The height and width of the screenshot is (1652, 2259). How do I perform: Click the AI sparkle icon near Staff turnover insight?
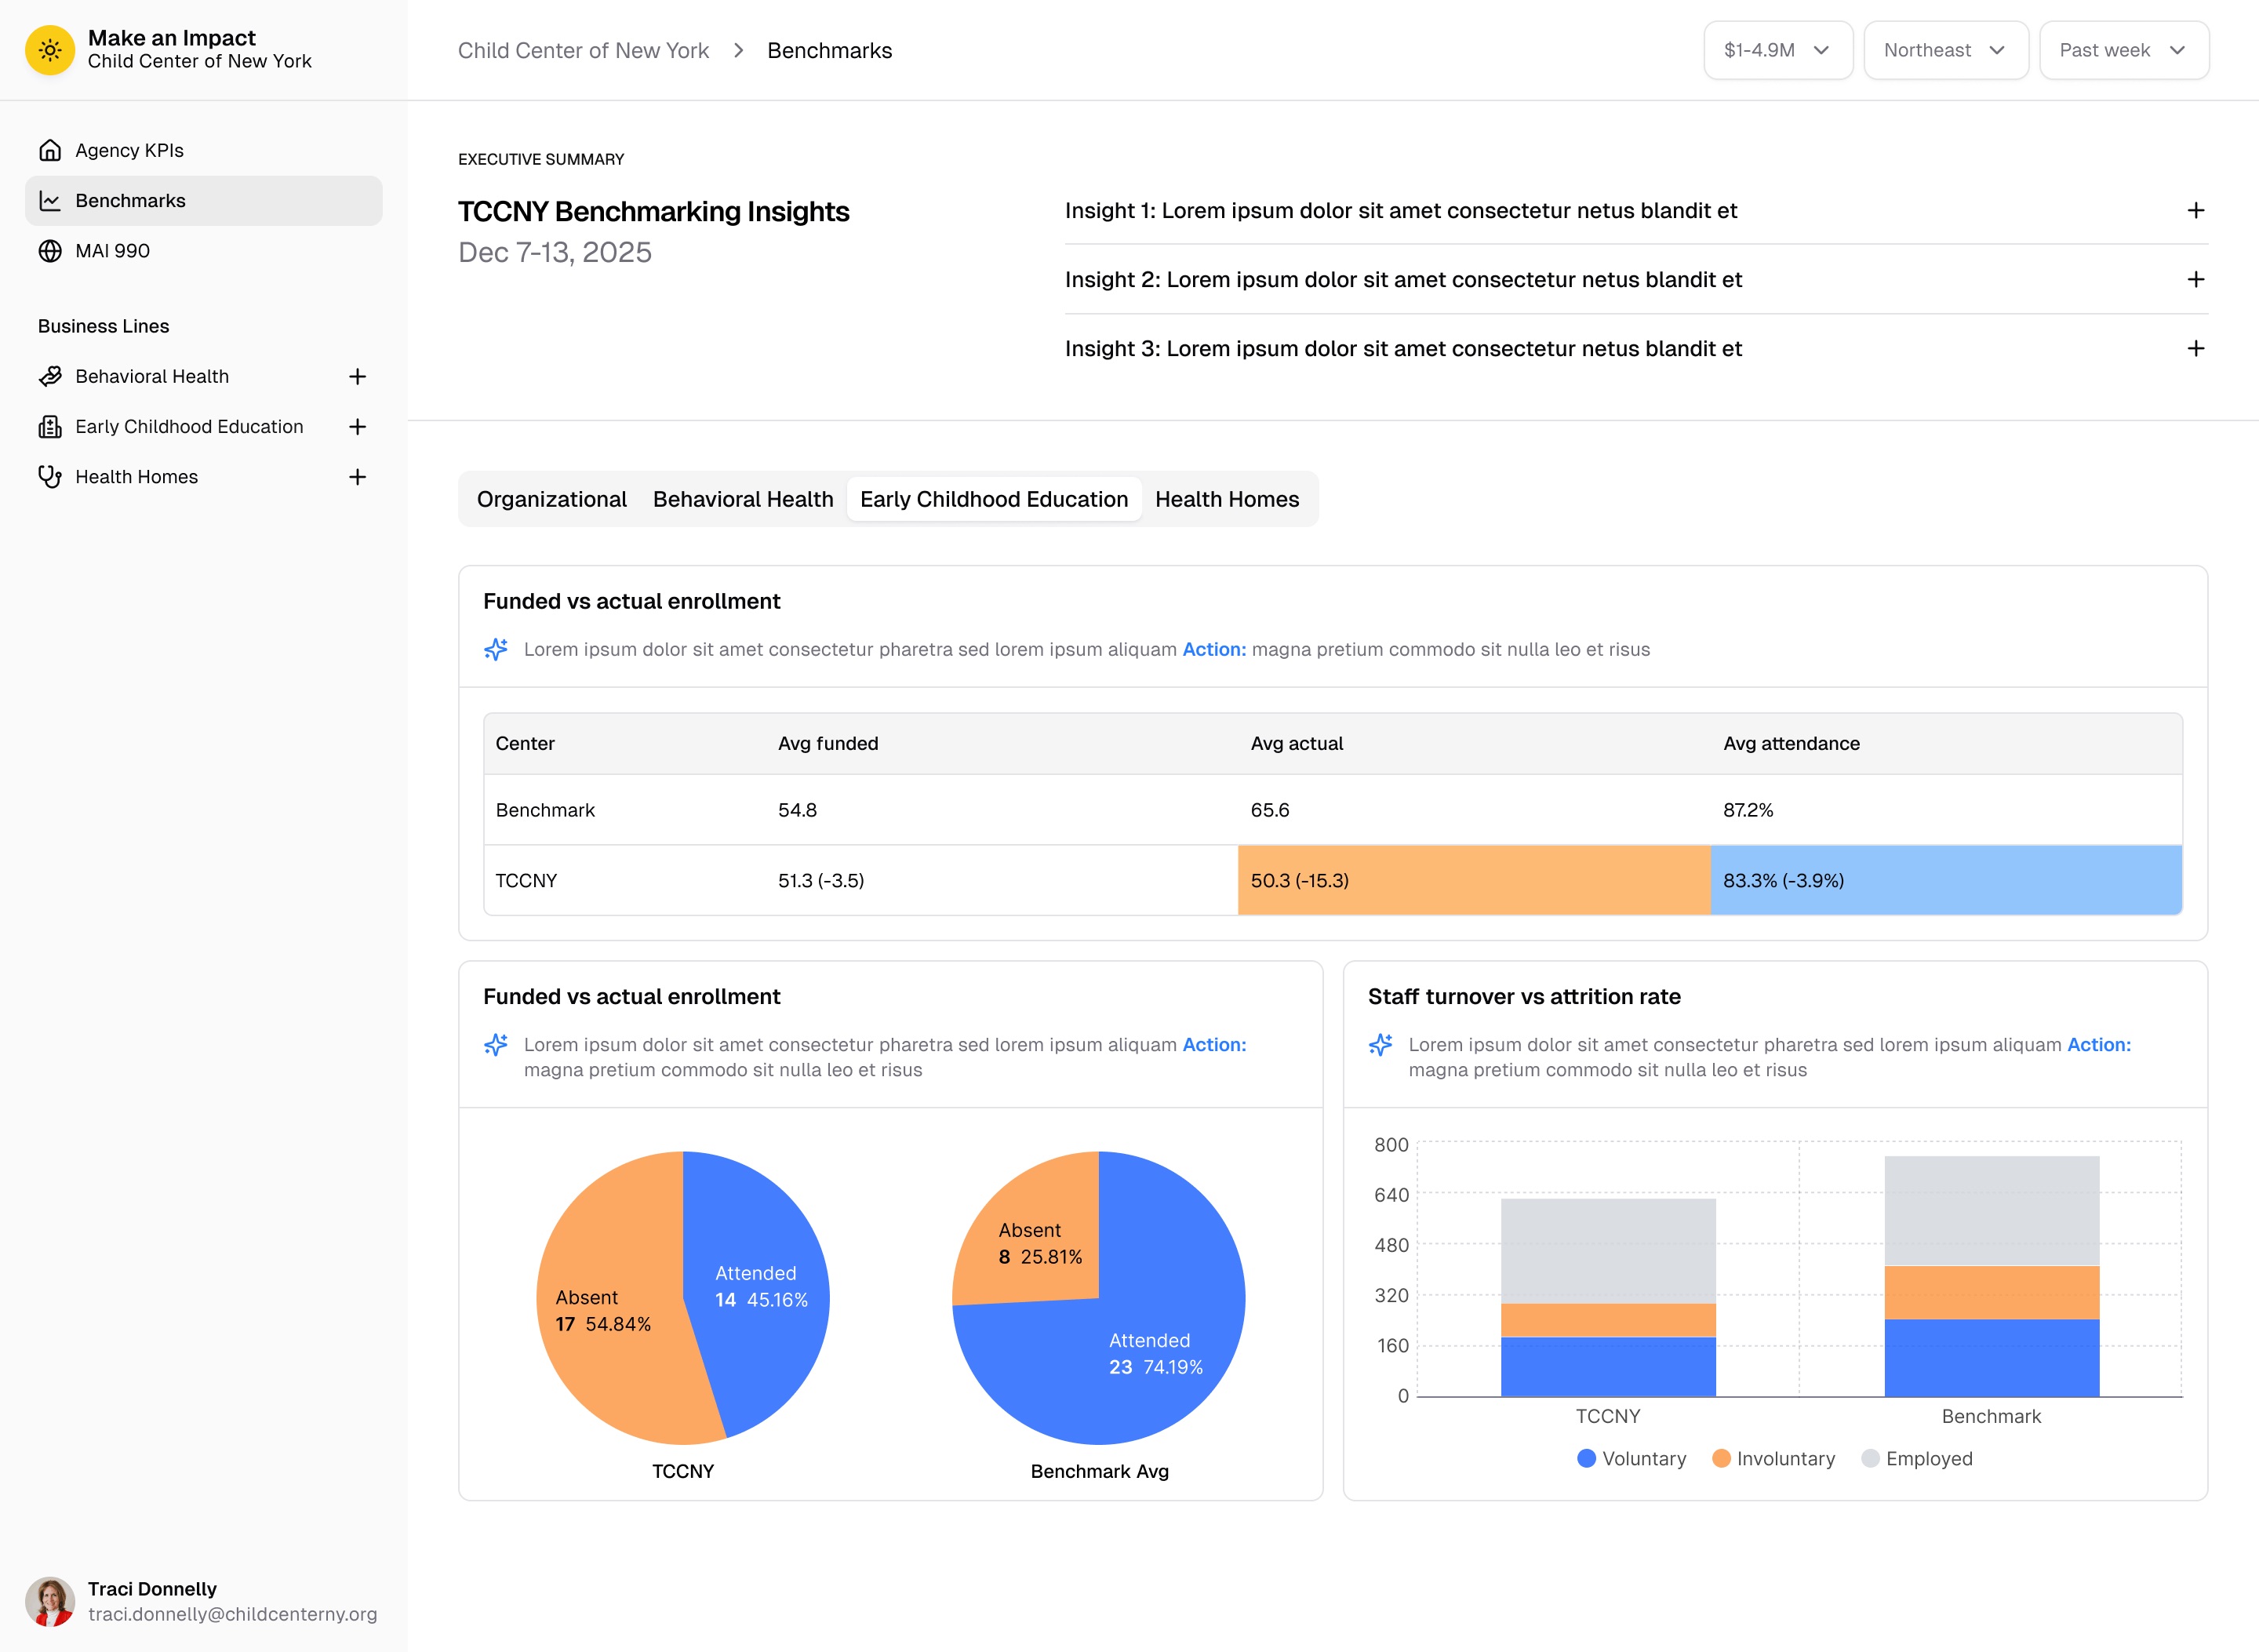(x=1382, y=1044)
